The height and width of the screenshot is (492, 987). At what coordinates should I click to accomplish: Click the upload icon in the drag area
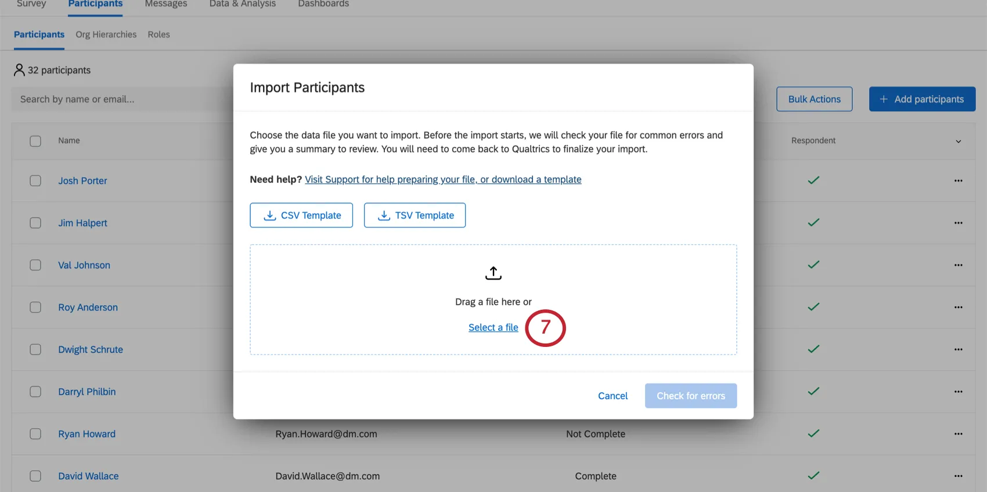493,273
